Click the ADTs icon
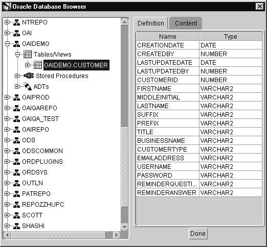267x247 pixels. tap(27, 86)
